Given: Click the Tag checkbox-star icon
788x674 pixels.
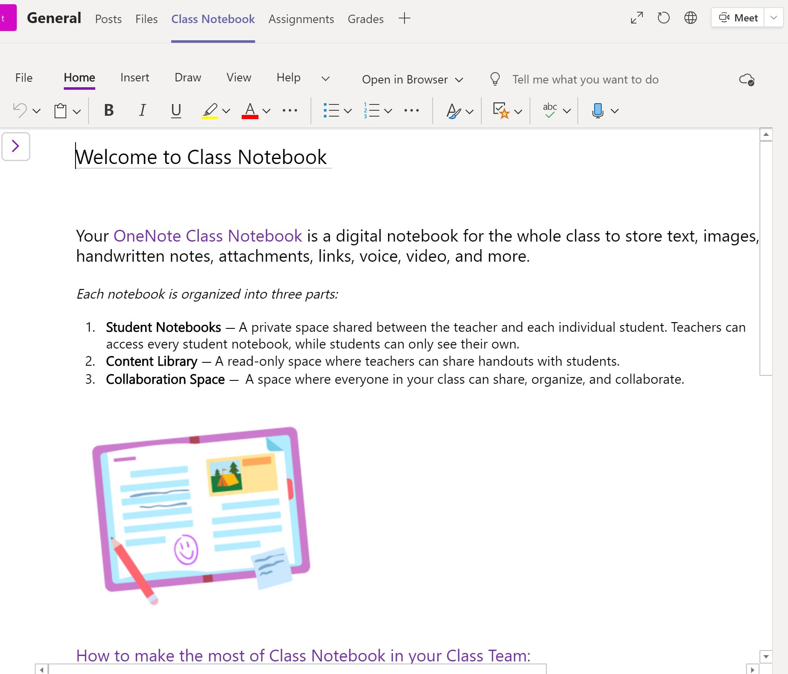Looking at the screenshot, I should click(x=501, y=111).
